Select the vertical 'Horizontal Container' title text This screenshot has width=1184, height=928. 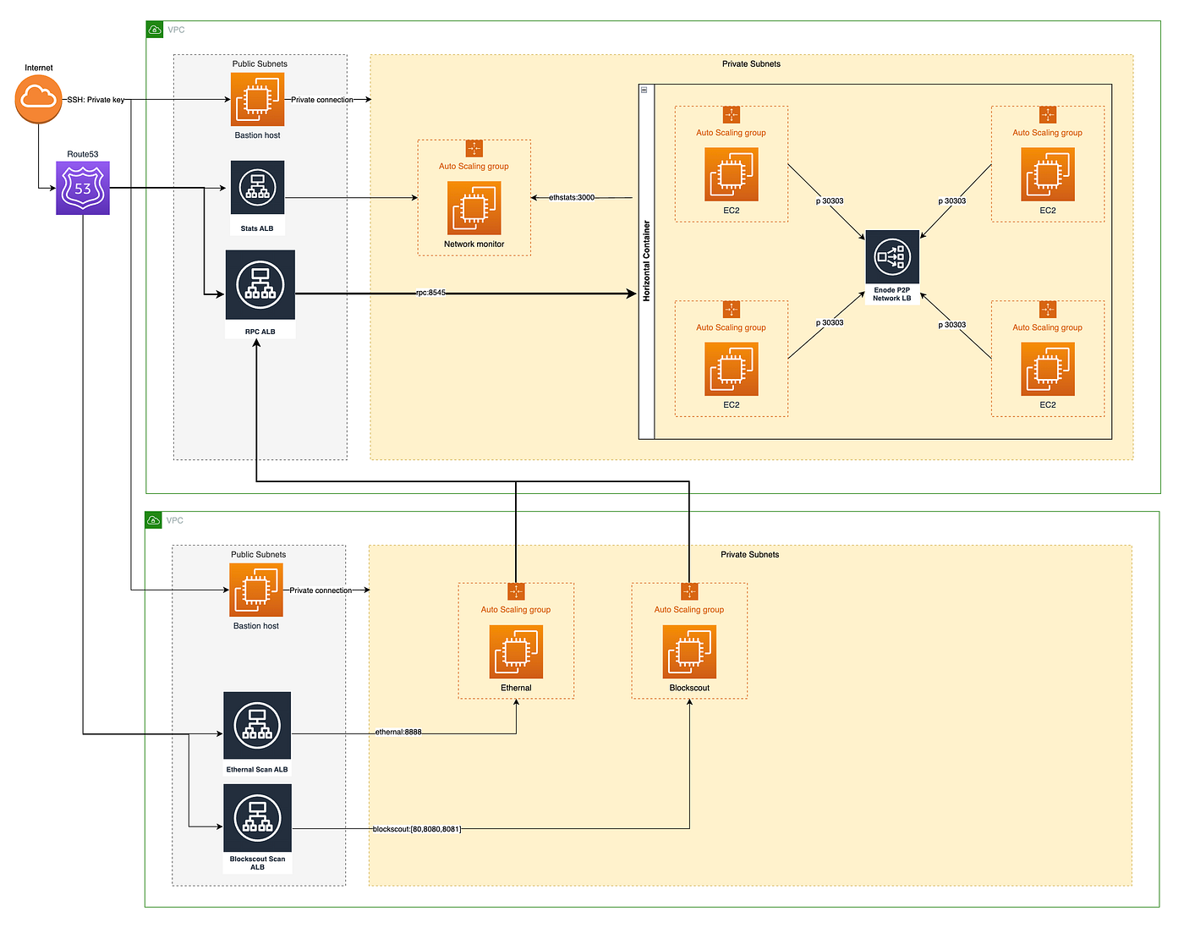(647, 261)
